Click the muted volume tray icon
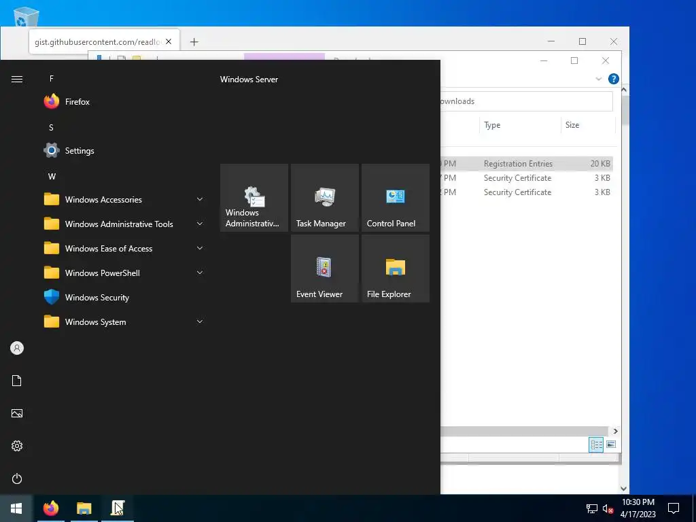This screenshot has height=522, width=696. [608, 508]
